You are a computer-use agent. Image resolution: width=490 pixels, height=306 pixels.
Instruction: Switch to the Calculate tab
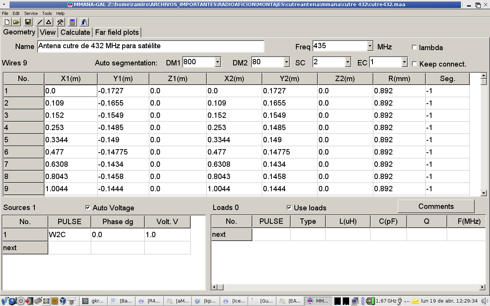pos(75,33)
